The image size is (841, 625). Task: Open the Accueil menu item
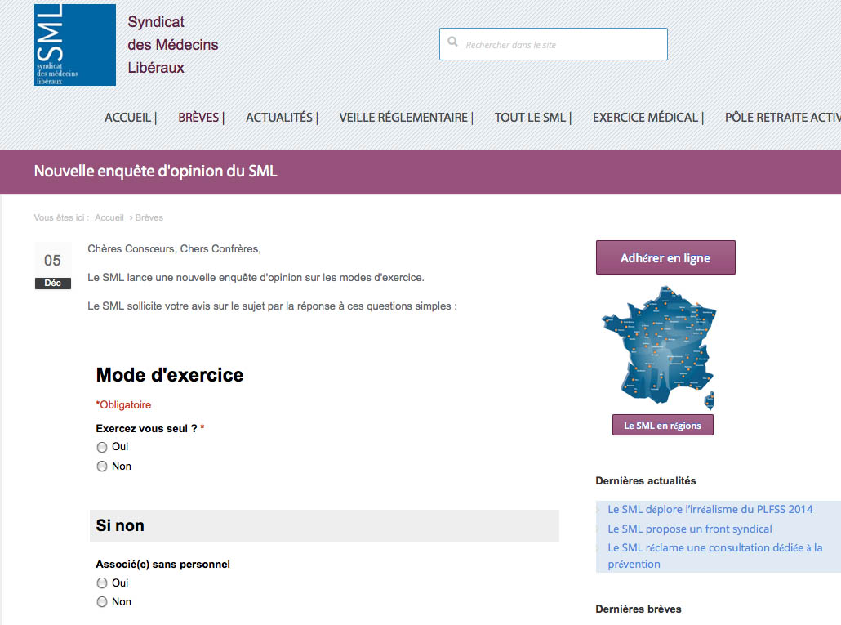coord(128,118)
